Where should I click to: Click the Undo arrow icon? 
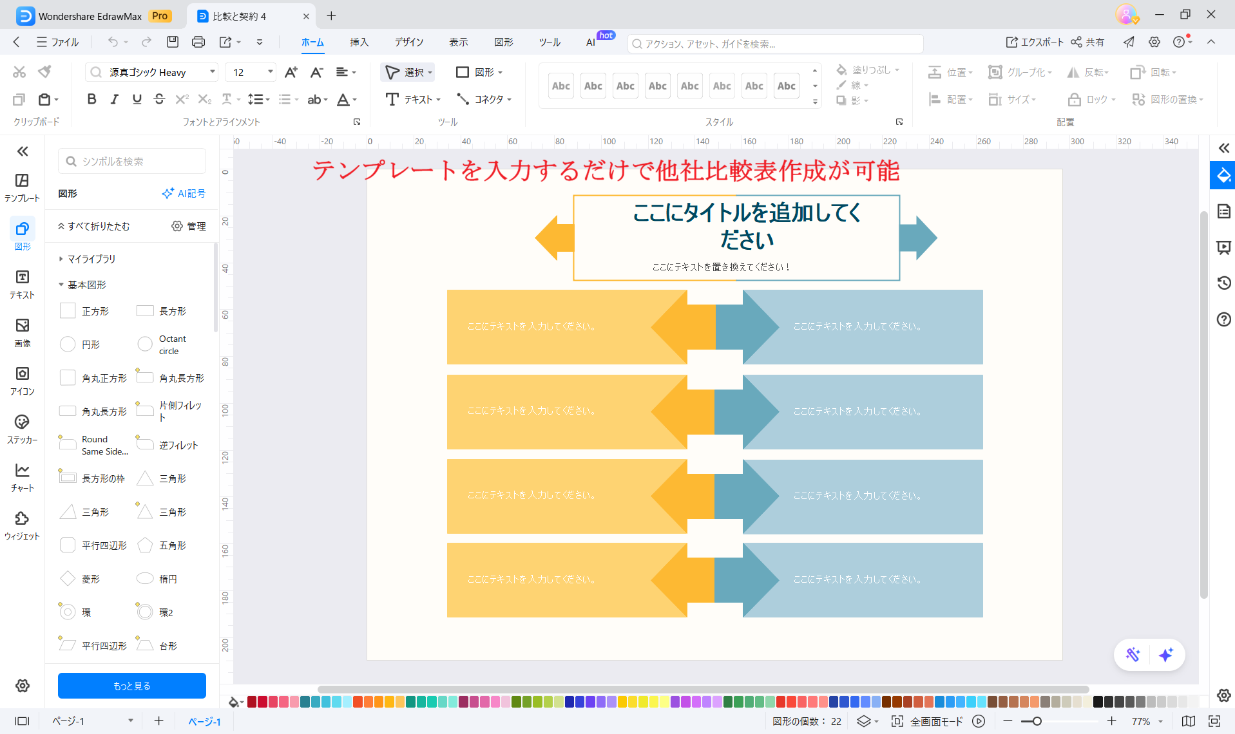pyautogui.click(x=113, y=42)
